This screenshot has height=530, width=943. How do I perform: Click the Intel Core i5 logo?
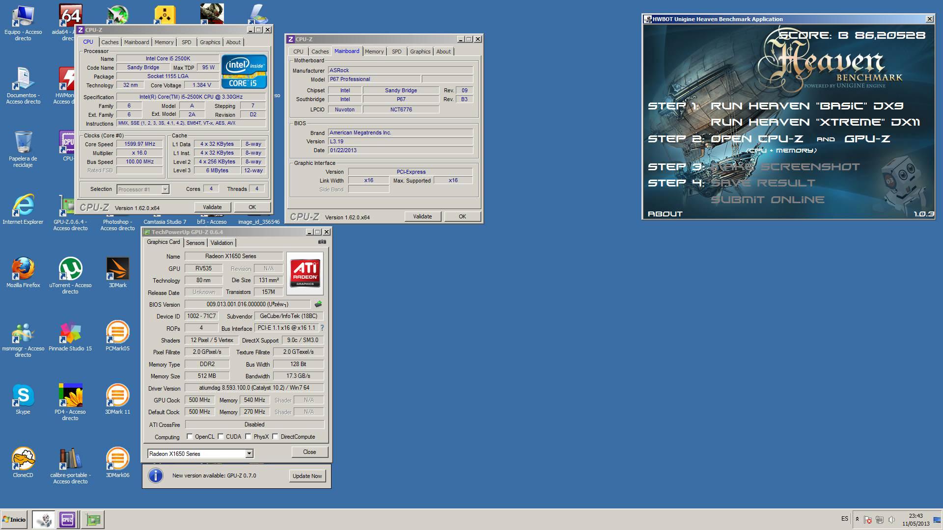pos(244,72)
